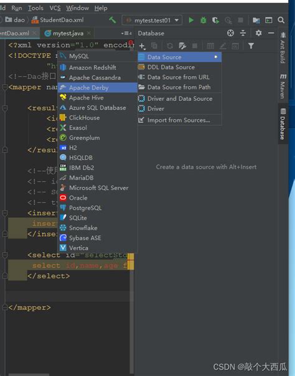Open the Tools menu
295x376 pixels.
[x=35, y=8]
